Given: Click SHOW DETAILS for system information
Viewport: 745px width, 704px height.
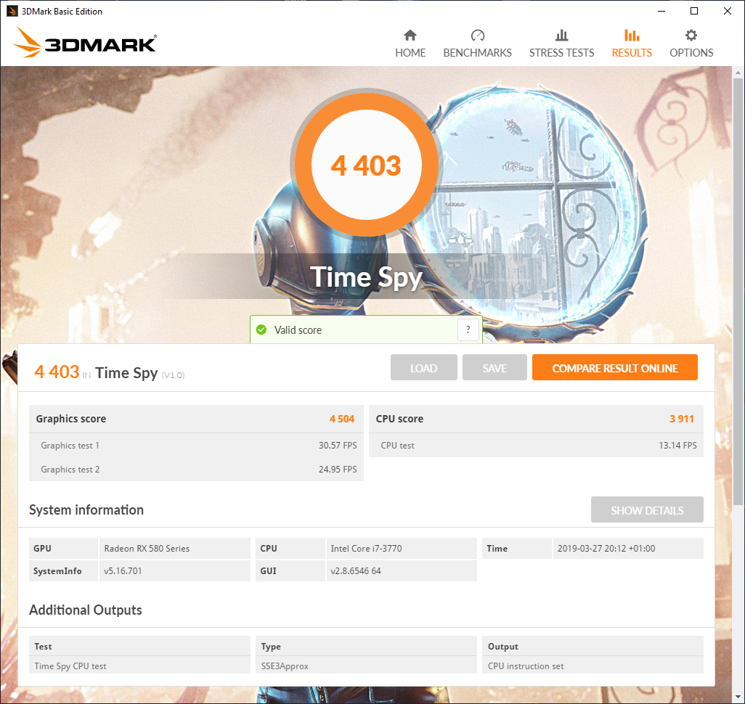Looking at the screenshot, I should [x=647, y=510].
